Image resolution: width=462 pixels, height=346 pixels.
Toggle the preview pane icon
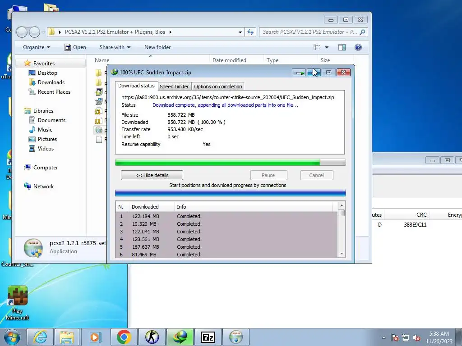tap(342, 47)
